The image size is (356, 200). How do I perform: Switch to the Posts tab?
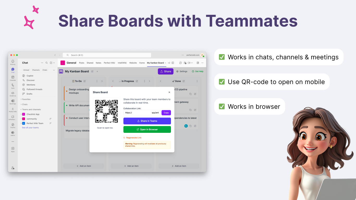coord(82,63)
